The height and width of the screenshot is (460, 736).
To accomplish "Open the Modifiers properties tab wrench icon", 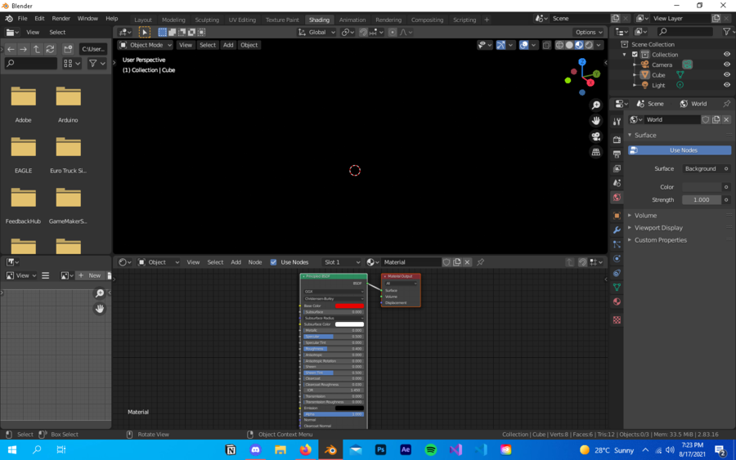I will coord(617,230).
